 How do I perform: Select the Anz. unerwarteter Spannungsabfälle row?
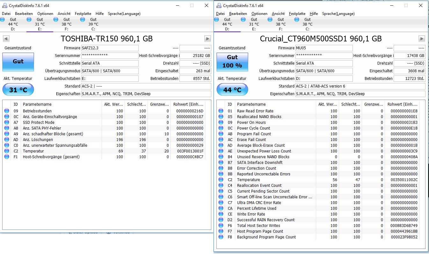tap(104, 145)
